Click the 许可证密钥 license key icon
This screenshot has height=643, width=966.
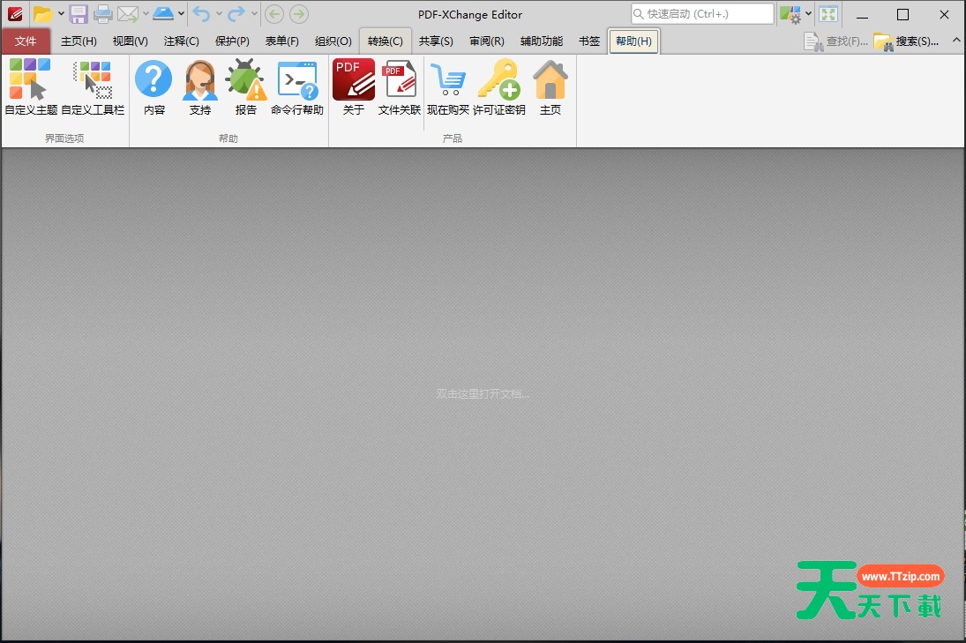(x=499, y=87)
